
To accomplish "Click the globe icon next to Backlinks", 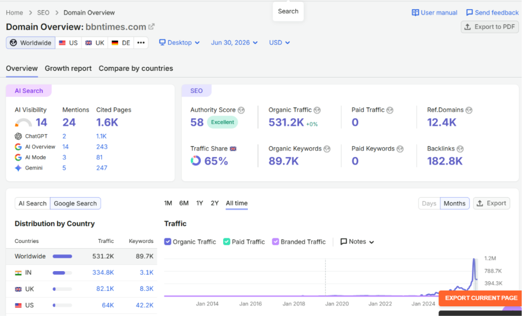I will [460, 149].
